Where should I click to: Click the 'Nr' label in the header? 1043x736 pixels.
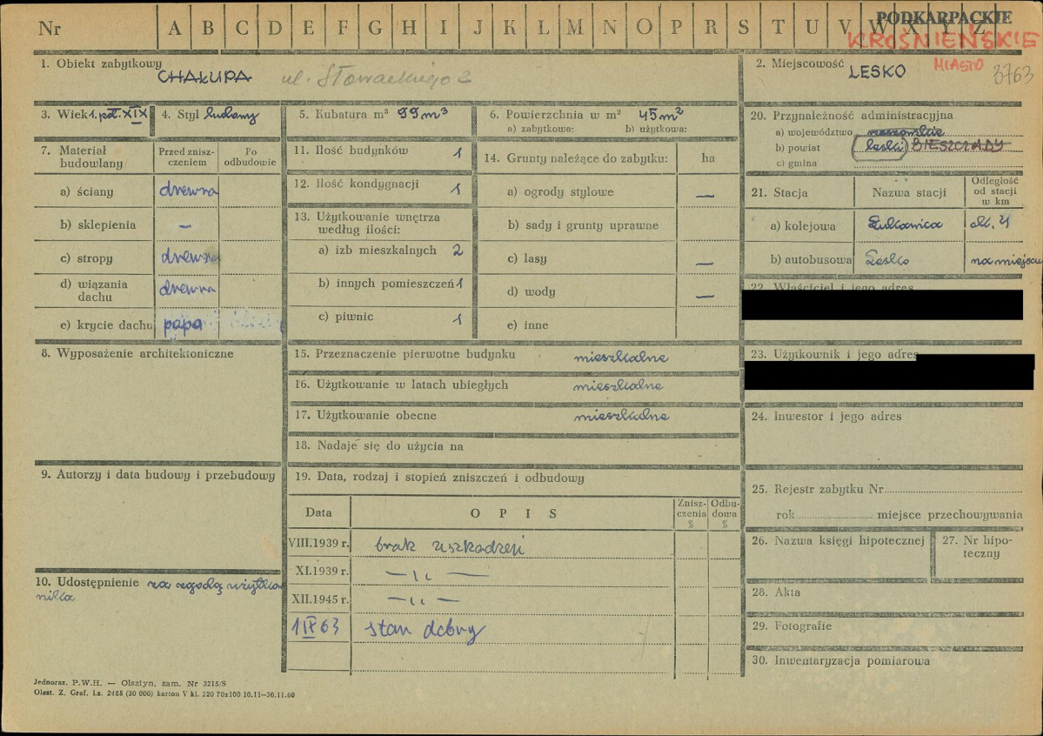click(x=50, y=29)
